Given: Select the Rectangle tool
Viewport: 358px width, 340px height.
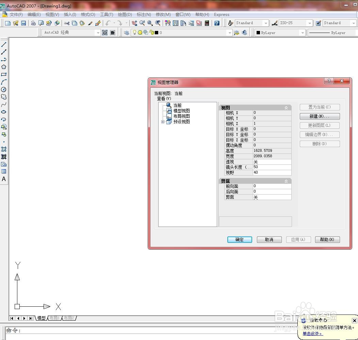Looking at the screenshot, I should (x=4, y=74).
